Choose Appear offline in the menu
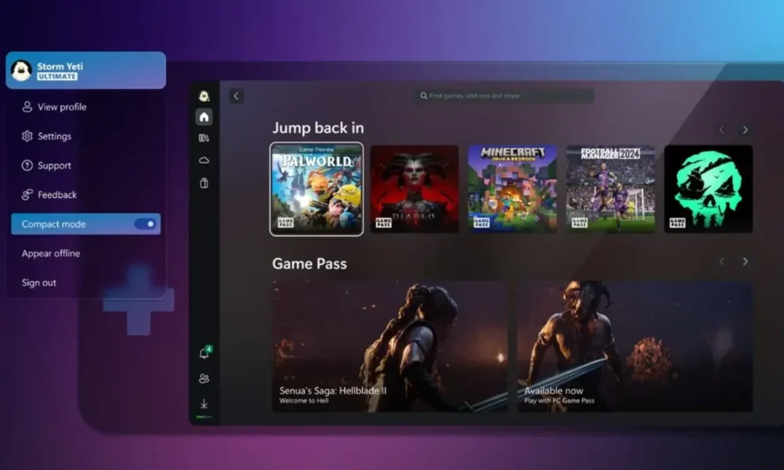The height and width of the screenshot is (470, 784). [x=50, y=253]
